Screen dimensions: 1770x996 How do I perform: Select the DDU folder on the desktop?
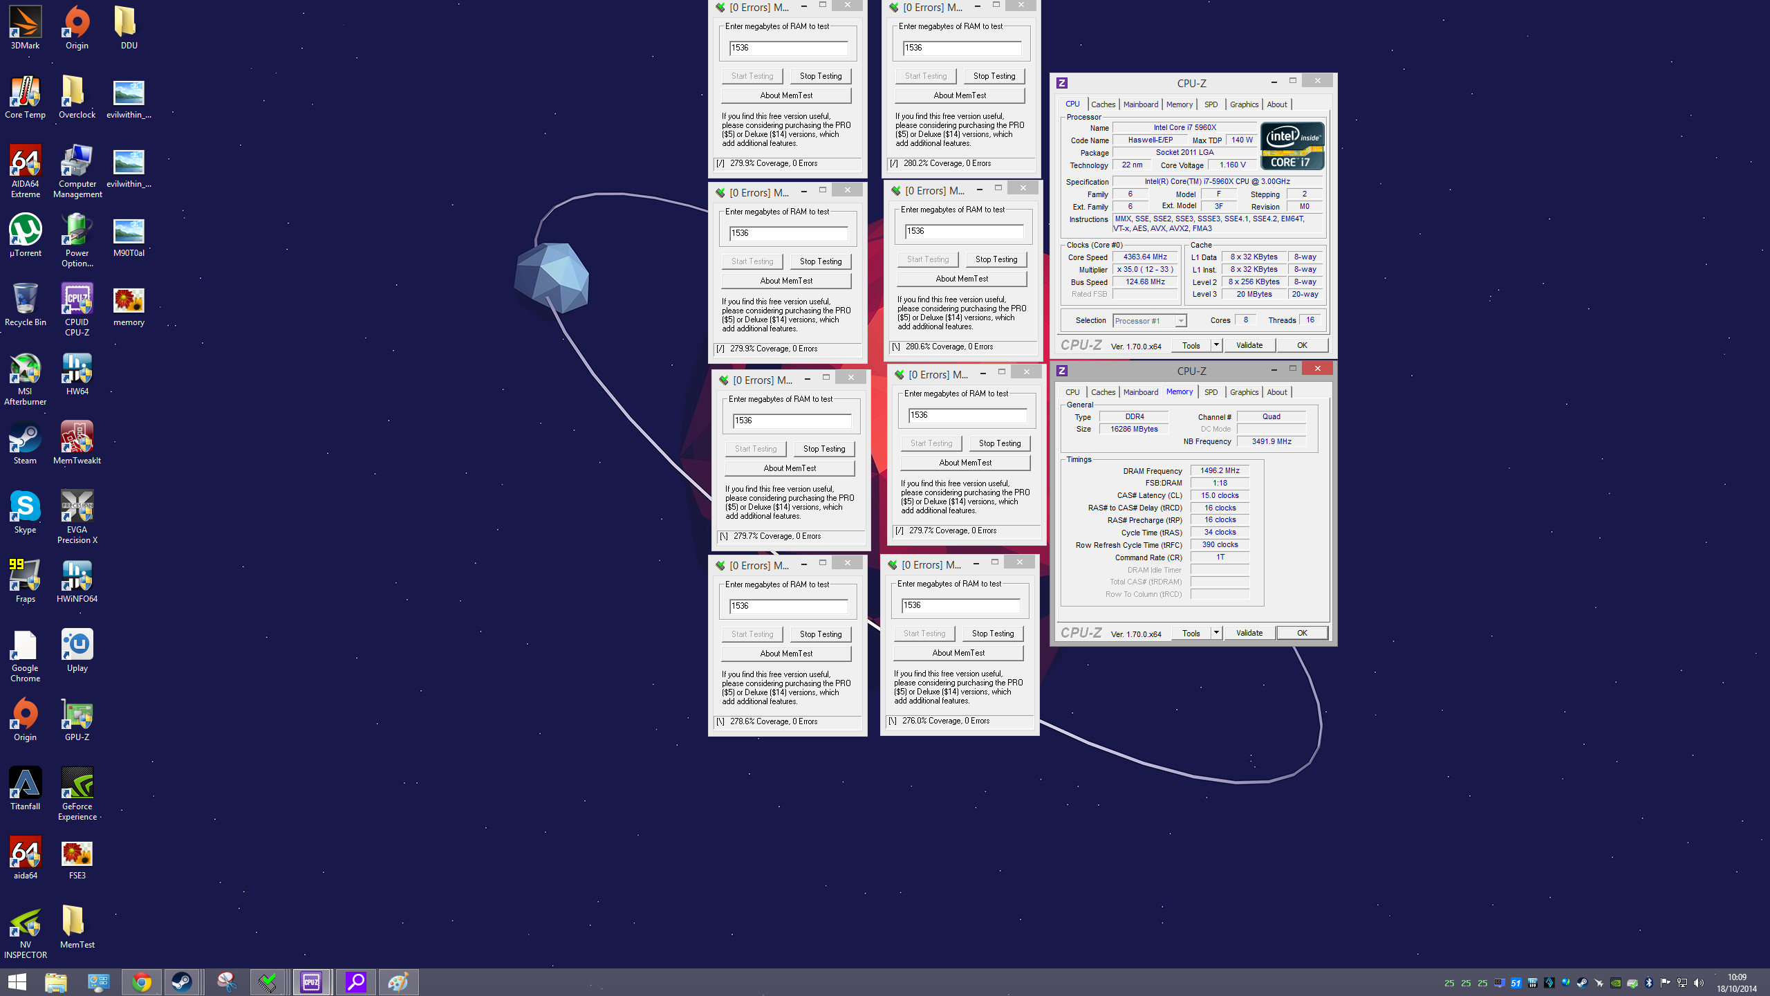coord(129,28)
